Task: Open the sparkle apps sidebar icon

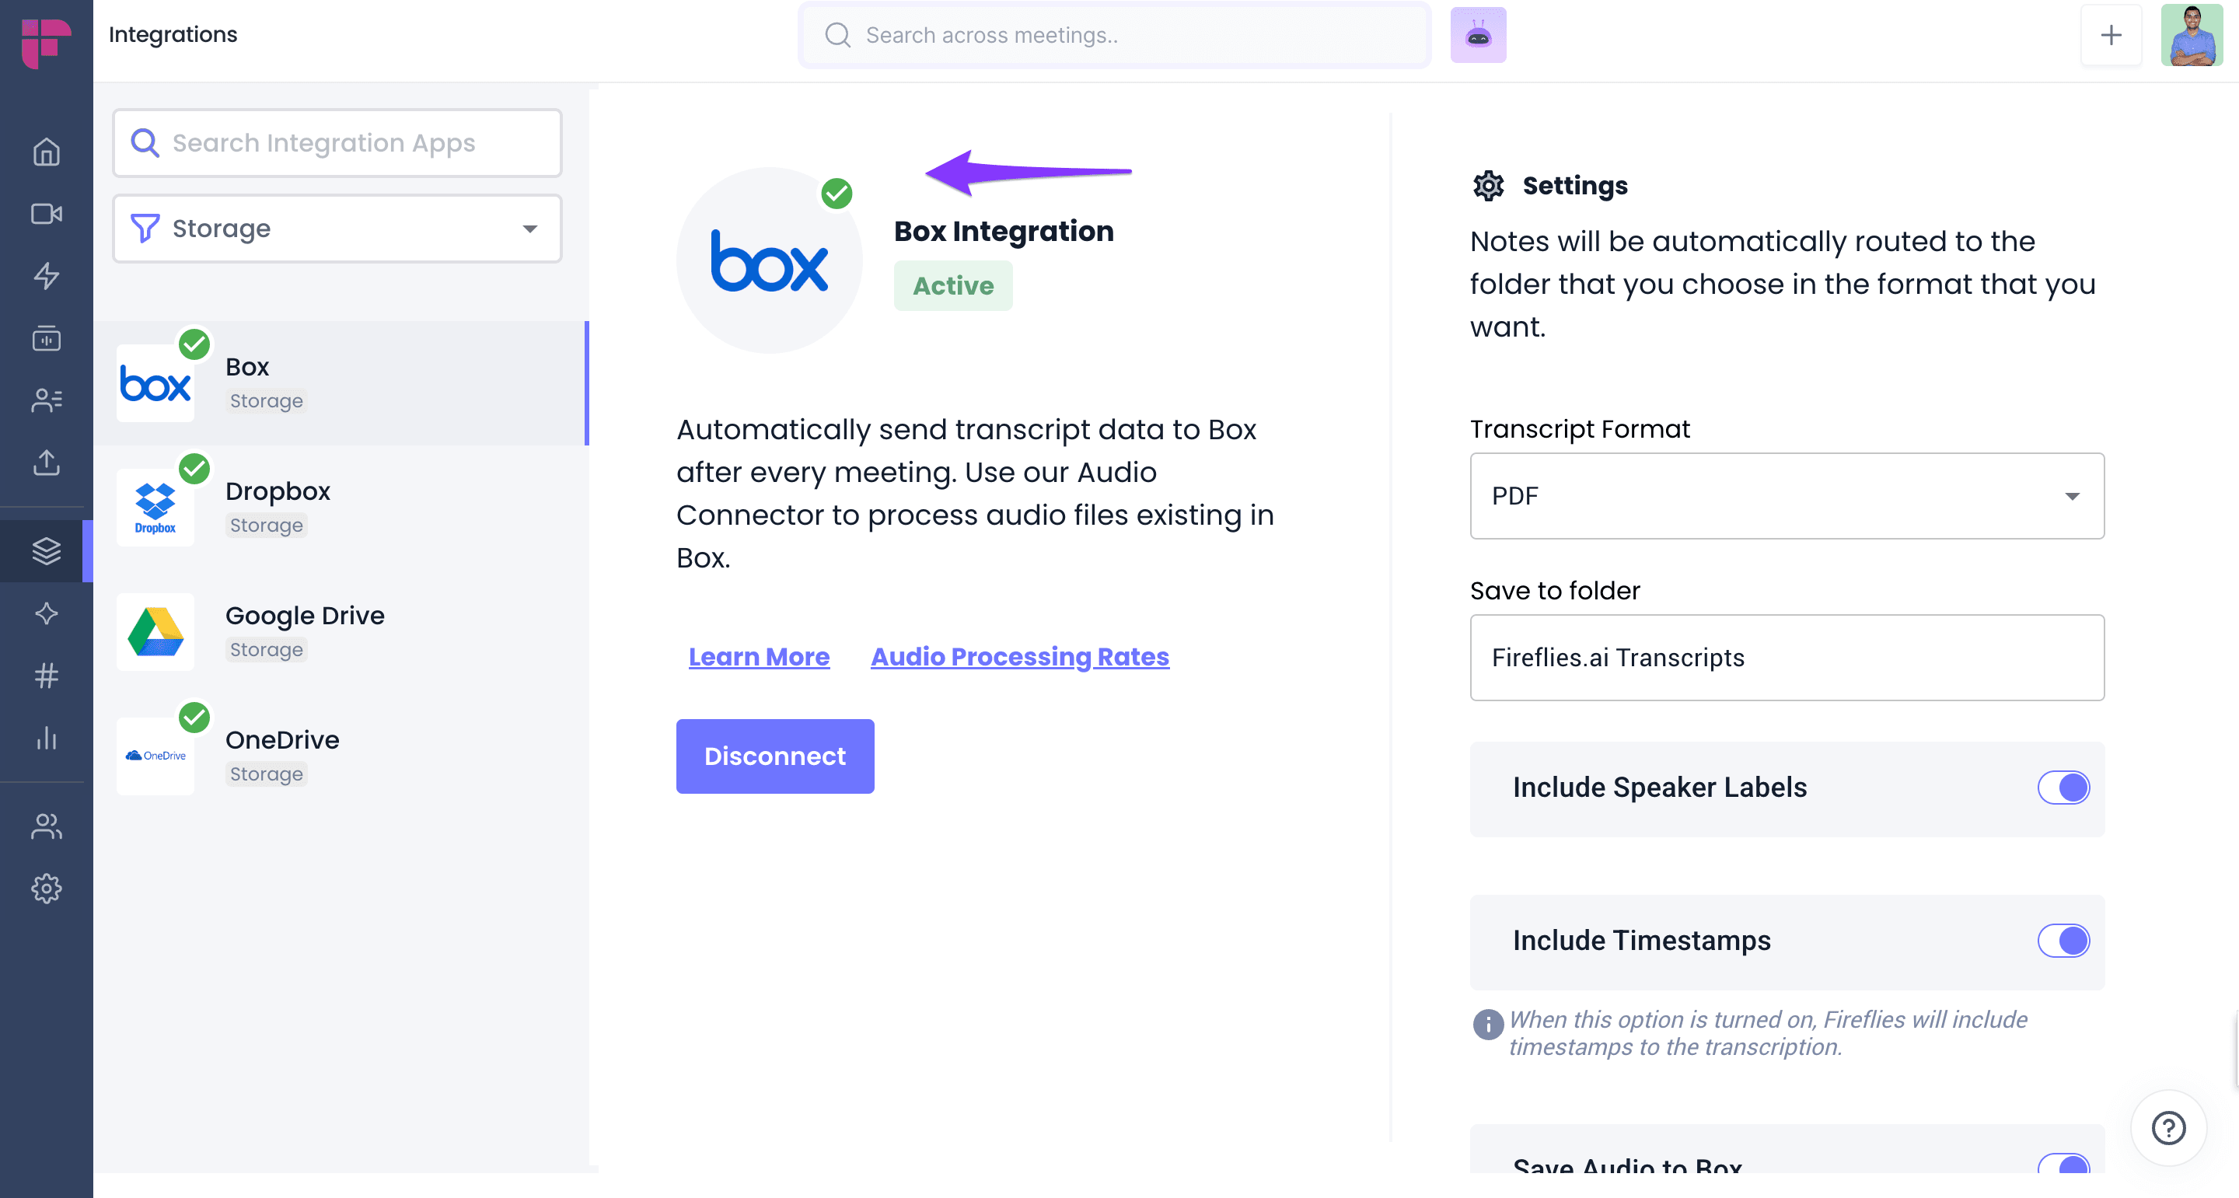Action: [x=46, y=613]
